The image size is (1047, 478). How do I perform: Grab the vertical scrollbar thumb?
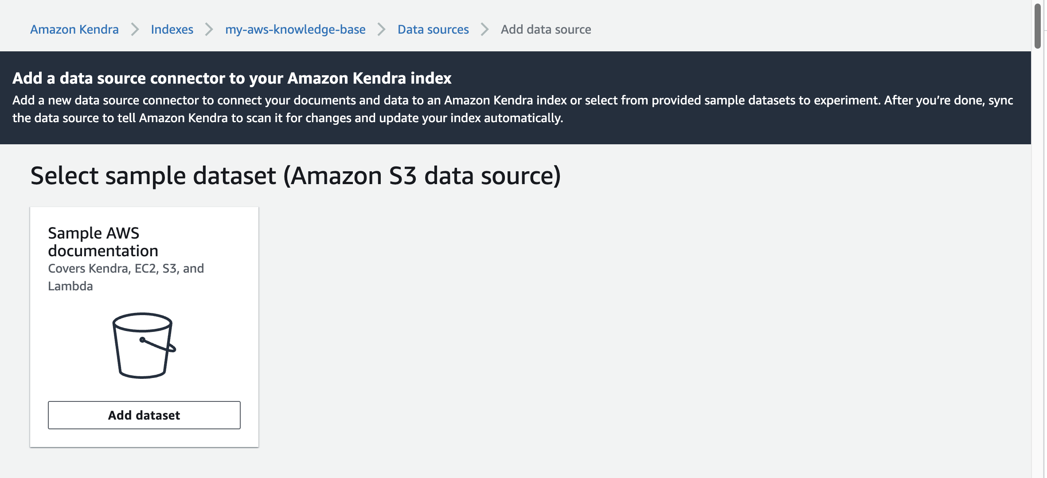(1038, 26)
